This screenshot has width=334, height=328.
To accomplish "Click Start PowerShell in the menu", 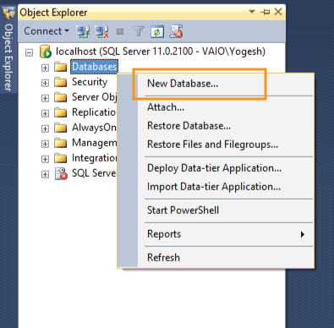I will tap(183, 210).
